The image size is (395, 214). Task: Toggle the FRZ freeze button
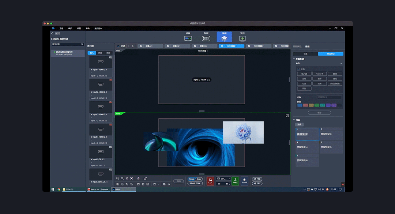click(x=257, y=183)
